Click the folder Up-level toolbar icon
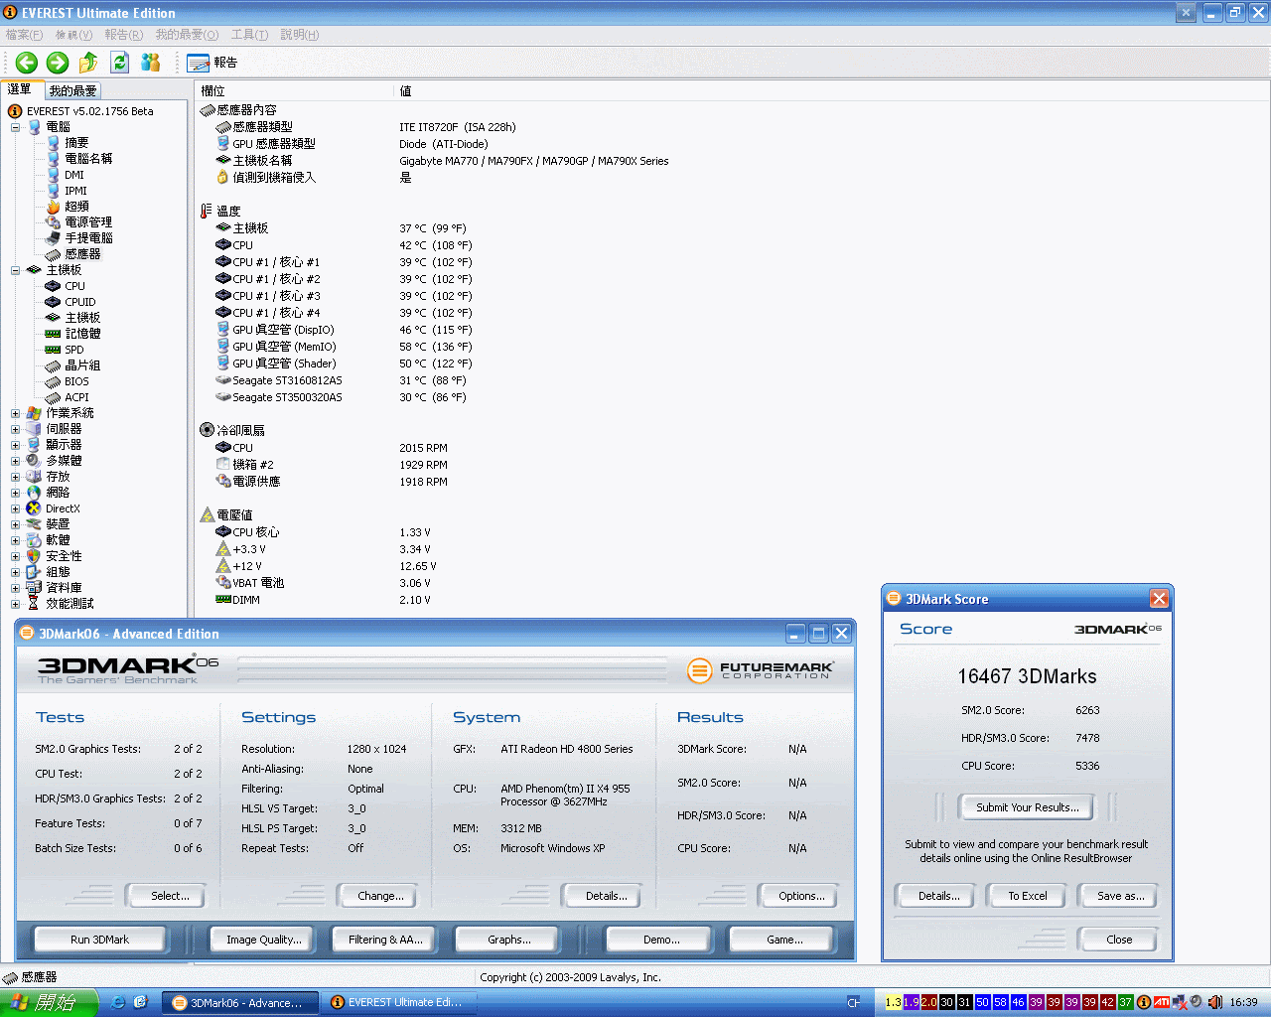The width and height of the screenshot is (1271, 1017). tap(88, 63)
